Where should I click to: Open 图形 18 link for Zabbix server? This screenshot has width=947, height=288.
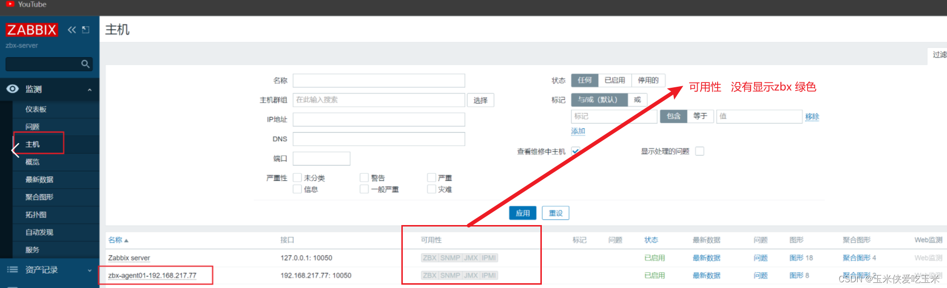point(801,258)
